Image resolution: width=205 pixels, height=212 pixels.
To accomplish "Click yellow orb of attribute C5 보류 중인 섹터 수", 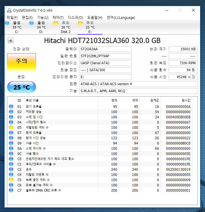I will [11, 180].
